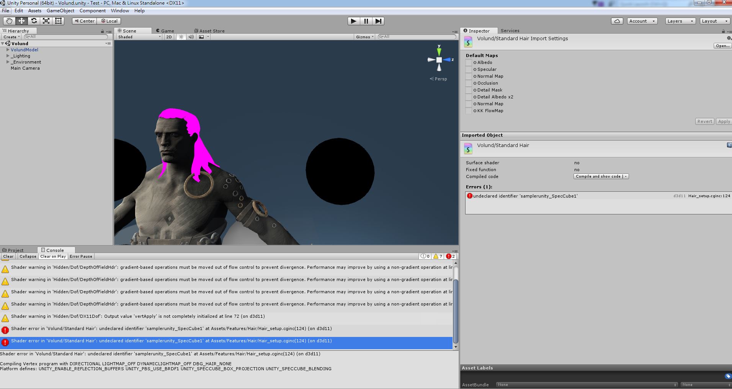Expand the _Environment tree item

click(8, 62)
